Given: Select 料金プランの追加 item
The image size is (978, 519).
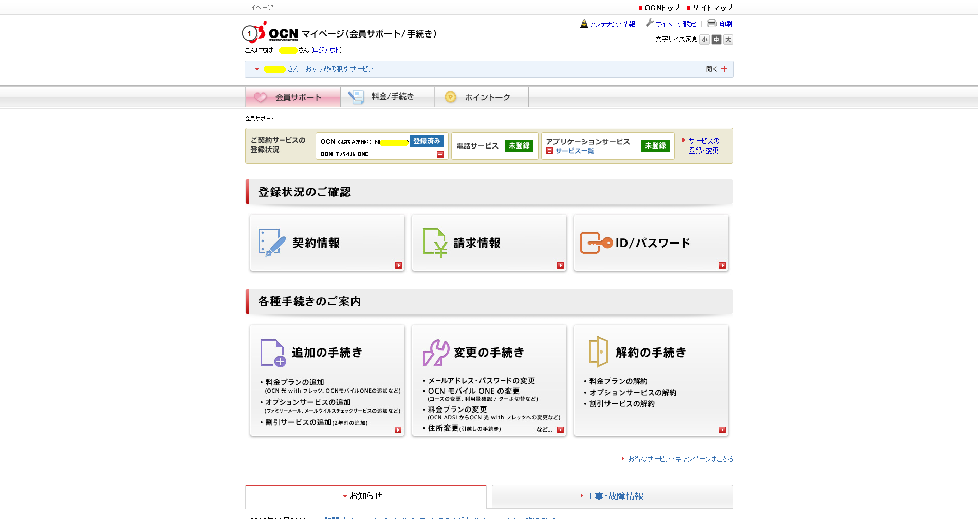Looking at the screenshot, I should point(294,382).
